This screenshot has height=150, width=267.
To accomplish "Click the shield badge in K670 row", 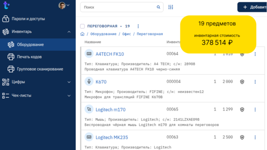I will 242,82.
